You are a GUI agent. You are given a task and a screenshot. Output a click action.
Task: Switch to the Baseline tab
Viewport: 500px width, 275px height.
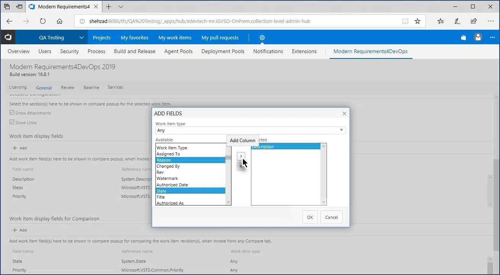pyautogui.click(x=91, y=87)
